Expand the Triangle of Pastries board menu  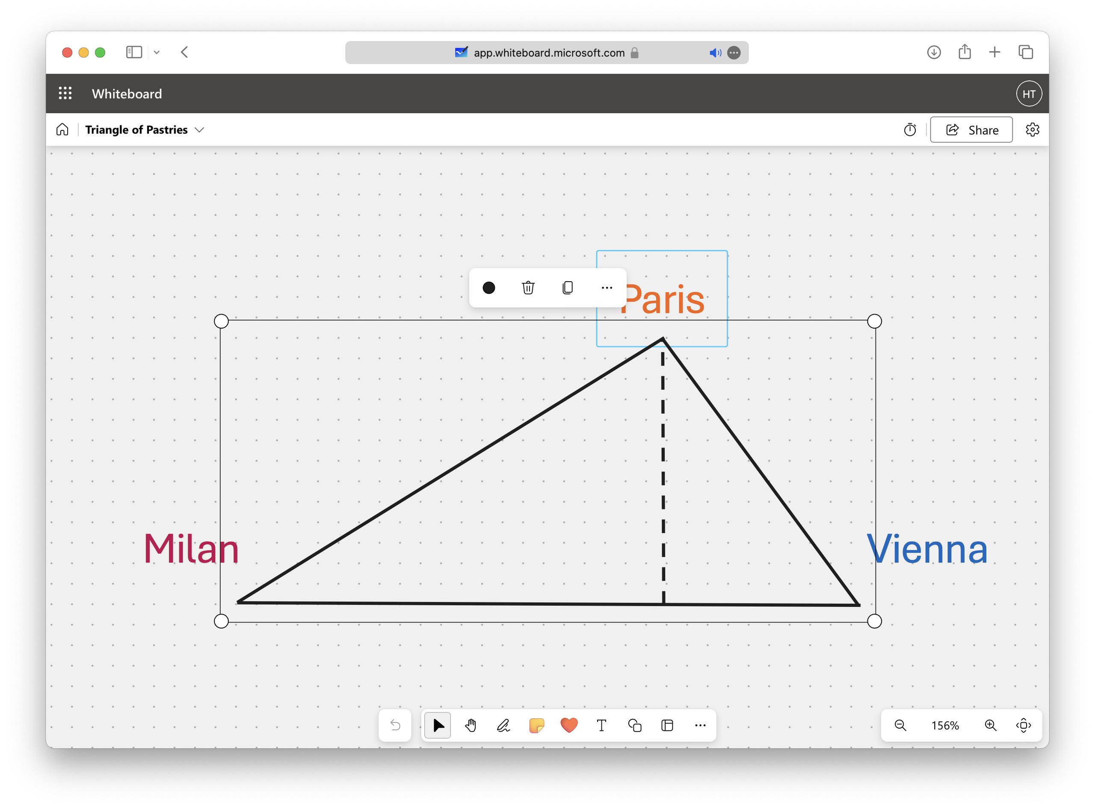click(x=199, y=130)
